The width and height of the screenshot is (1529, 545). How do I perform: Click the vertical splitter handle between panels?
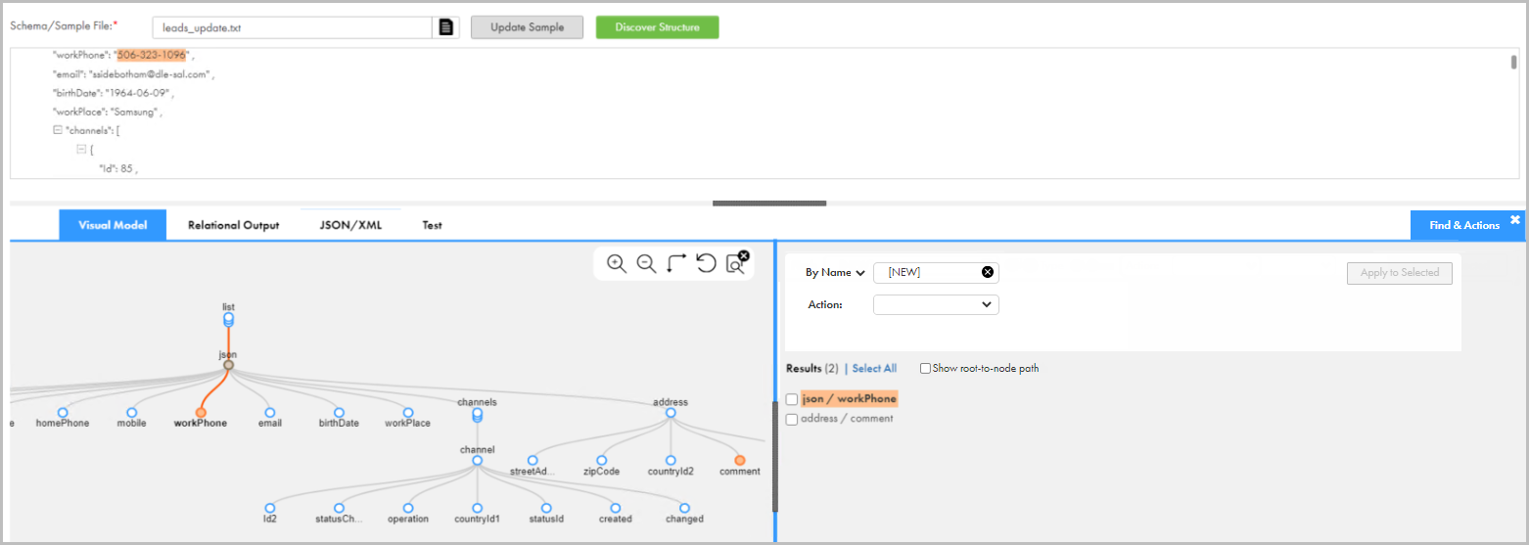click(x=775, y=458)
